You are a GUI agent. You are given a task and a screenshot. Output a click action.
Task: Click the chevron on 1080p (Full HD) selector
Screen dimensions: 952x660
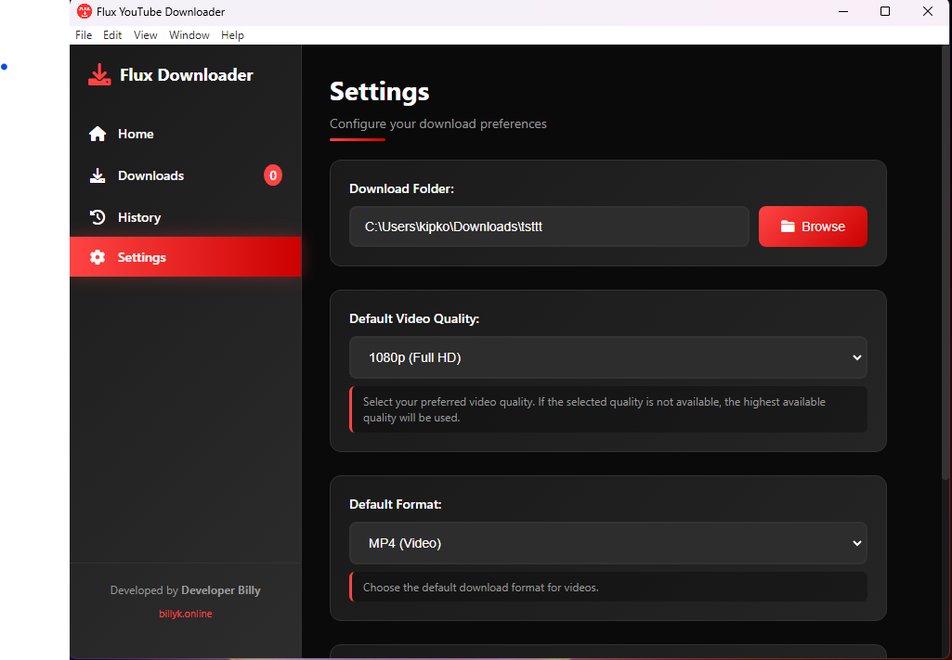pos(856,357)
